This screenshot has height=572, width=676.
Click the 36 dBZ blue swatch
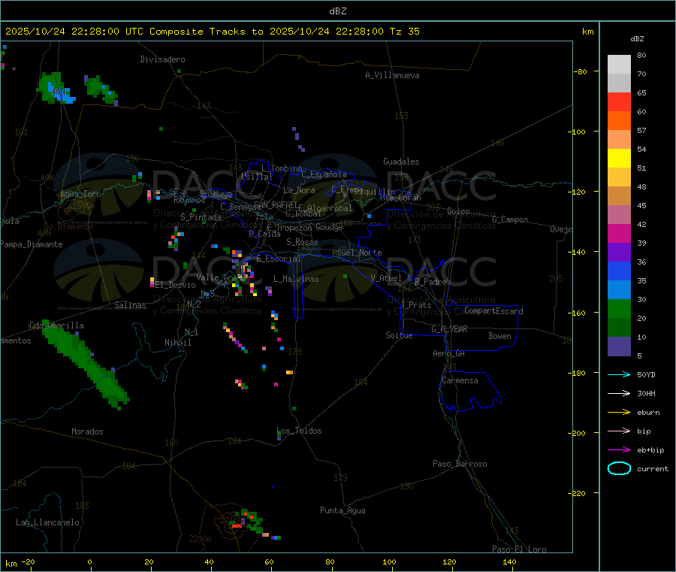coord(619,271)
